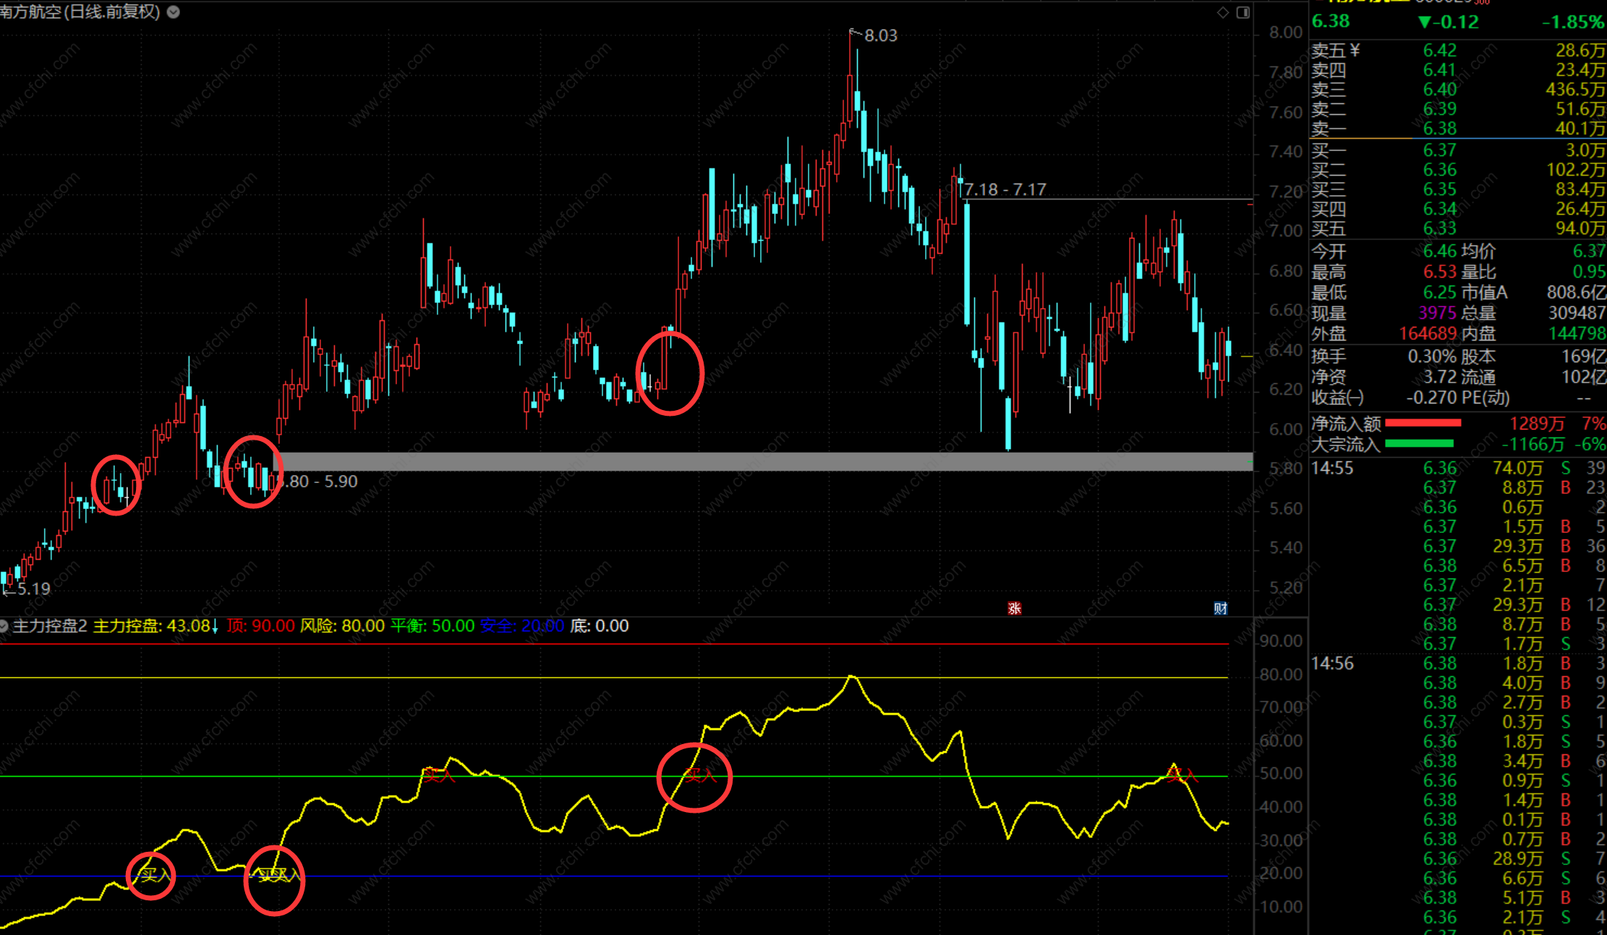This screenshot has height=935, width=1607.
Task: Click the diamond marker icon atop chart
Action: 1222,12
